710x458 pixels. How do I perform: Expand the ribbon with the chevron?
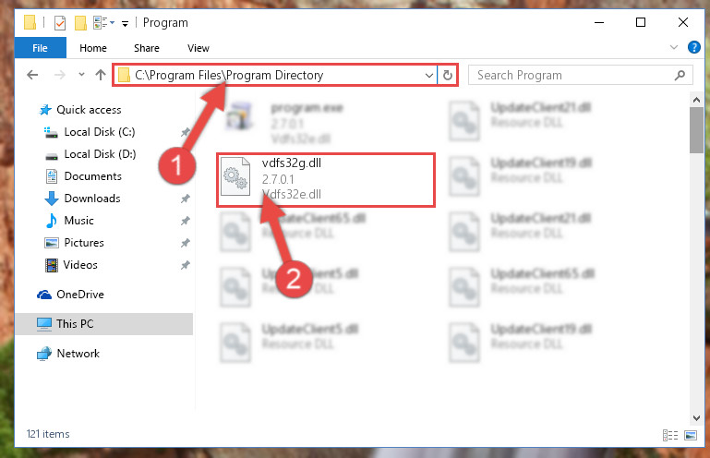tap(674, 47)
